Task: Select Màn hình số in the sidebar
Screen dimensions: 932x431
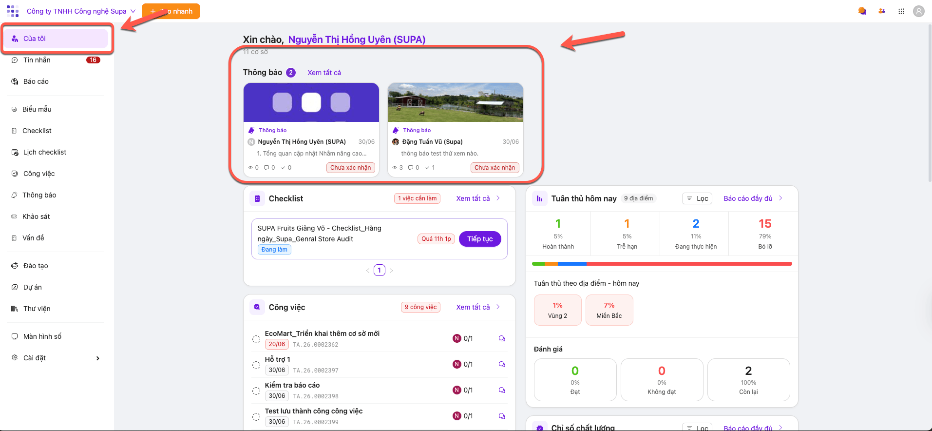Action: click(56, 336)
